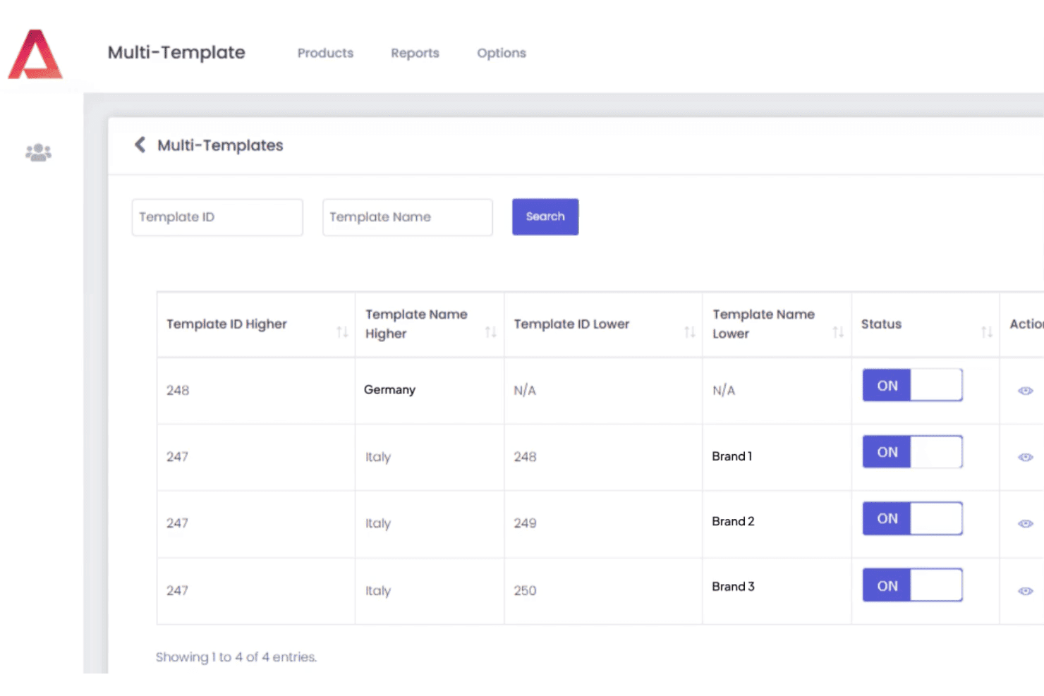Toggle the status switch for Brand 1 row
Image resolution: width=1044 pixels, height=696 pixels.
click(912, 452)
